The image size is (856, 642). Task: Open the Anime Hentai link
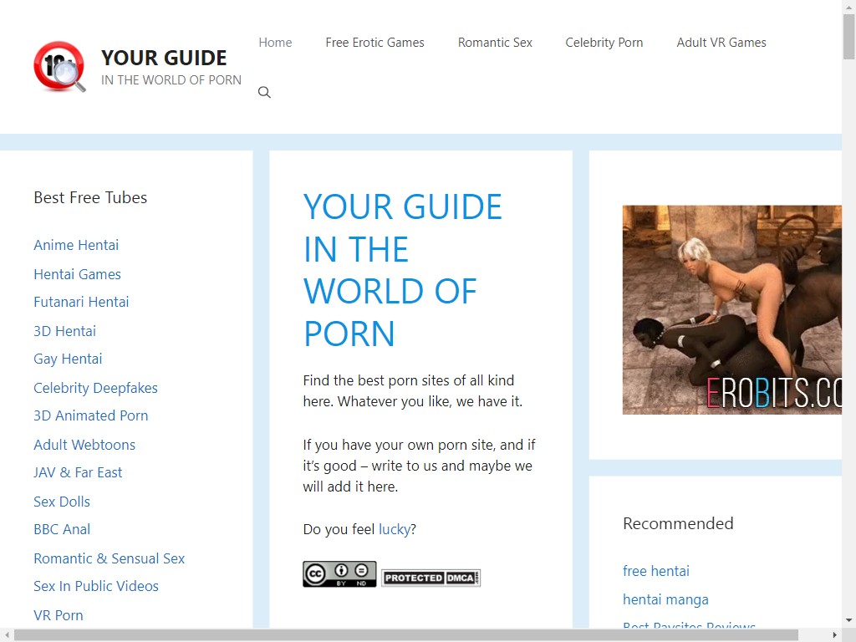76,245
